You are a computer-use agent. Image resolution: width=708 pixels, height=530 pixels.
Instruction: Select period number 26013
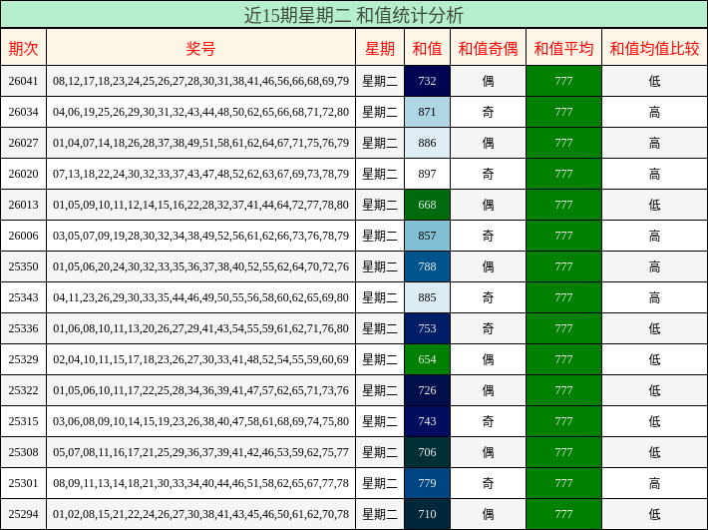coord(24,205)
